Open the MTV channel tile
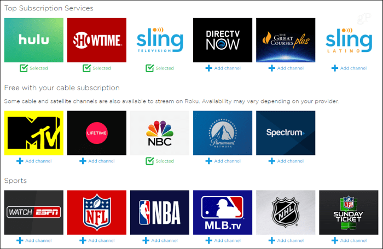383x249 pixels. pos(34,133)
